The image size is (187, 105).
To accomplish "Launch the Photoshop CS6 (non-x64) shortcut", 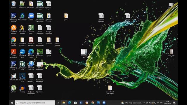I will [14, 66].
